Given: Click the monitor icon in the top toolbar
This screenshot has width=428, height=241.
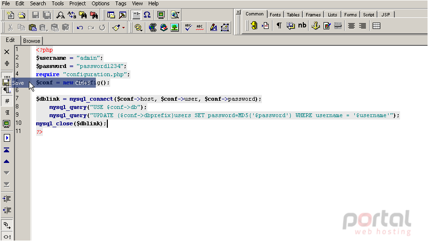Looking at the screenshot, I should pos(161,15).
